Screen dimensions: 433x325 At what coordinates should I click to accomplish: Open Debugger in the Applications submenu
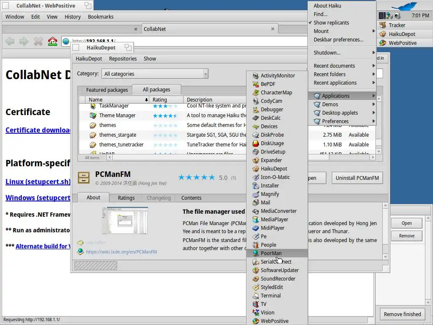pos(277,110)
